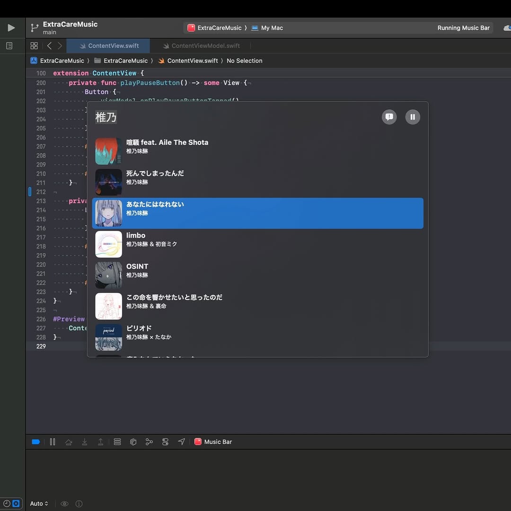The width and height of the screenshot is (511, 511).
Task: Click the Simulate Location arrow icon
Action: point(182,441)
